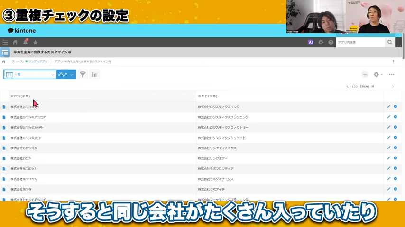Go to kintone portal home icon
This screenshot has height=227, width=405.
[x=15, y=42]
